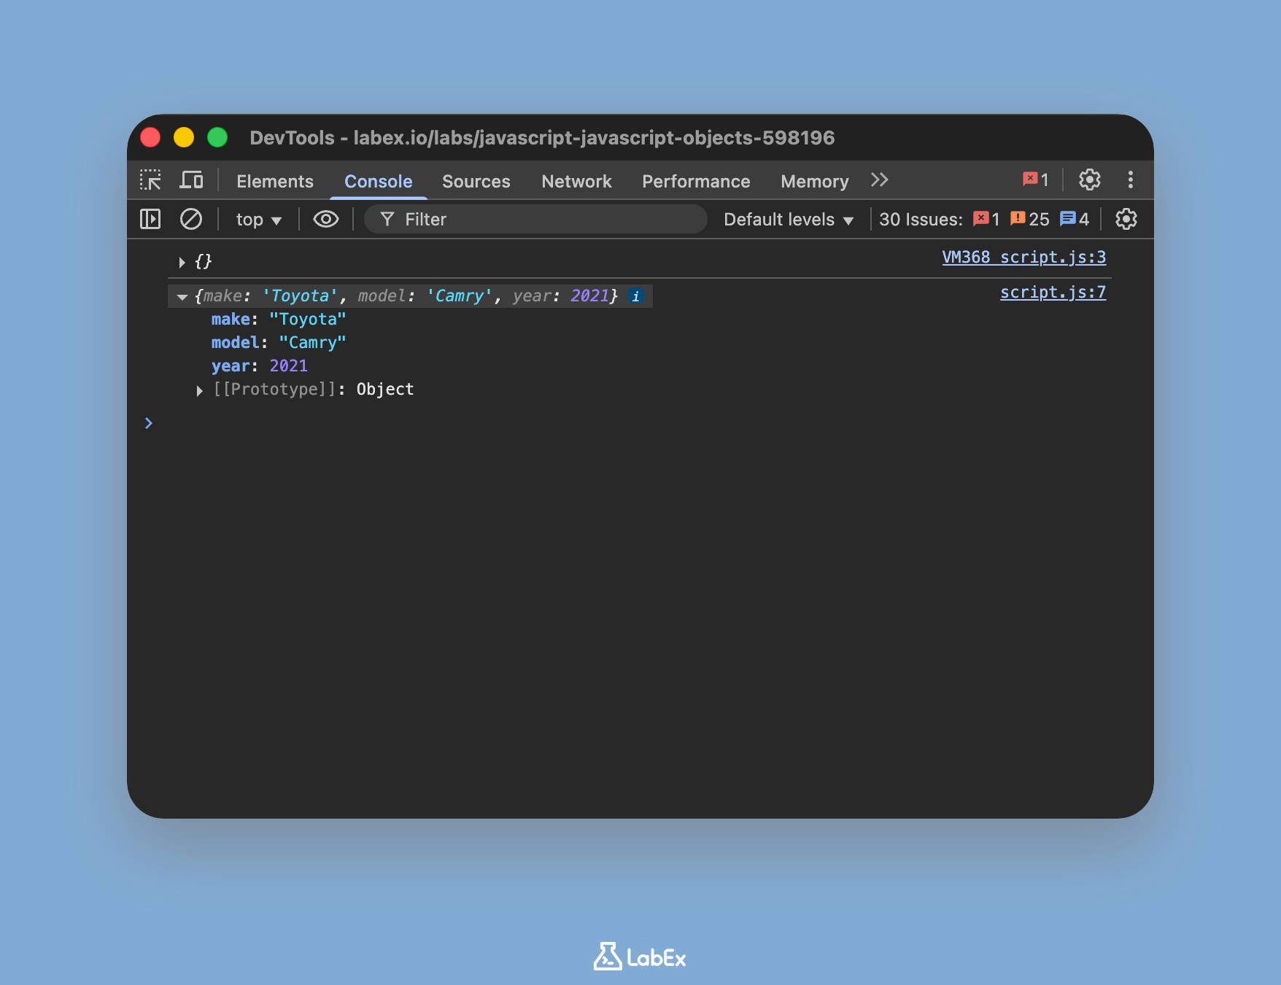
Task: Switch to the Network tab
Action: [x=576, y=181]
